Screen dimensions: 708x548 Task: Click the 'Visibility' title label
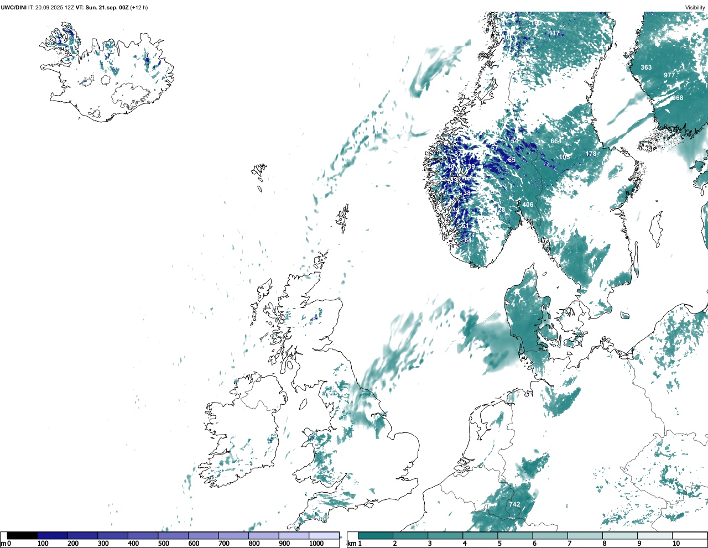point(695,8)
